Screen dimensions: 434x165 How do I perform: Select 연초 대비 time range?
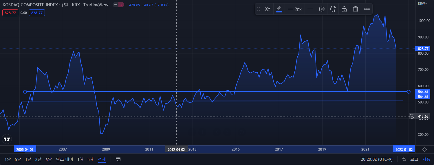pyautogui.click(x=64, y=159)
